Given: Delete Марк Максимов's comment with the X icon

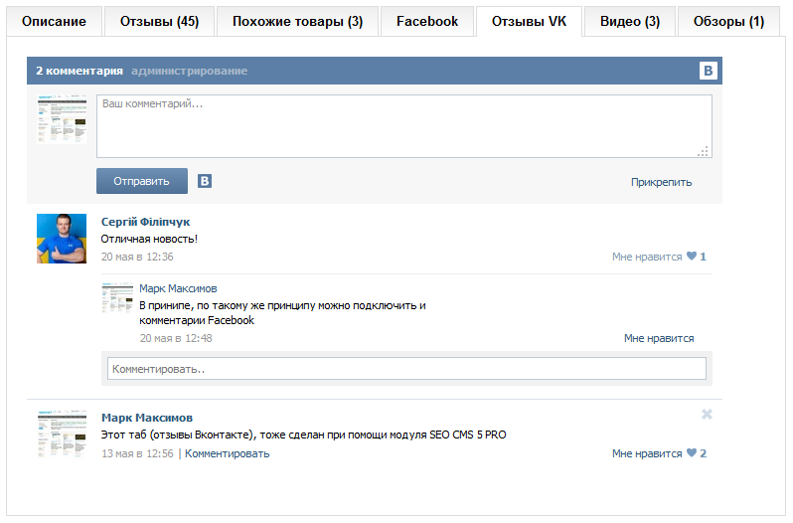Looking at the screenshot, I should (707, 415).
